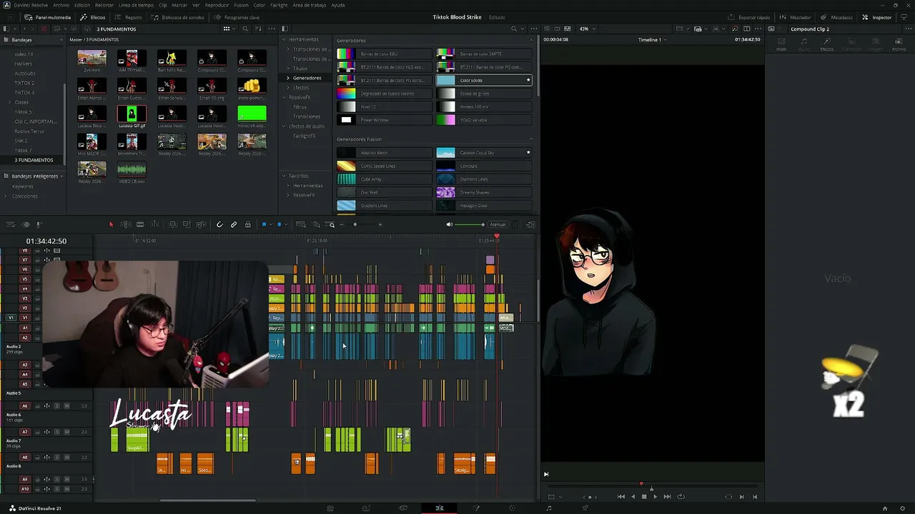Select Títulos in the effects tree
Image resolution: width=915 pixels, height=514 pixels.
coord(300,69)
